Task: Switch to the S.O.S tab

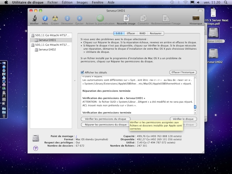Action: click(119, 33)
